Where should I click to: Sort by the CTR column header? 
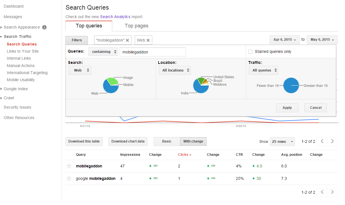point(239,155)
